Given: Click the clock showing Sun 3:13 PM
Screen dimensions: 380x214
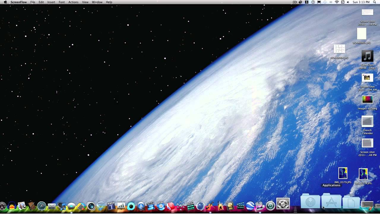Looking at the screenshot, I should [x=361, y=2].
